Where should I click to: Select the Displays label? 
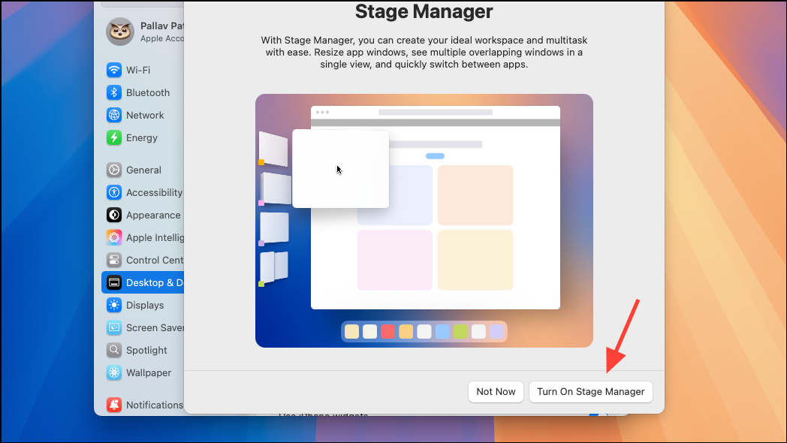click(145, 306)
